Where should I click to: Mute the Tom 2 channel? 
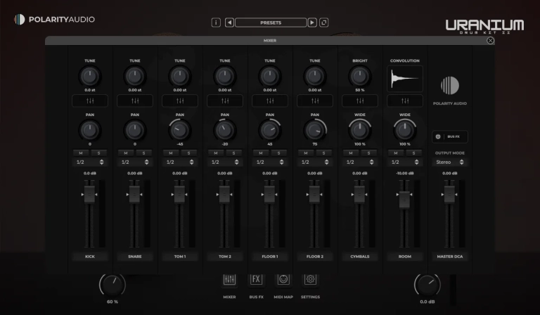point(216,153)
